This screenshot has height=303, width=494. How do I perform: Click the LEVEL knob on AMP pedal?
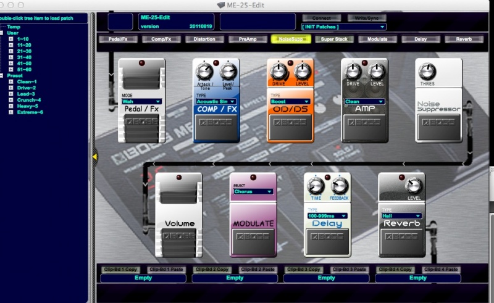click(x=377, y=71)
